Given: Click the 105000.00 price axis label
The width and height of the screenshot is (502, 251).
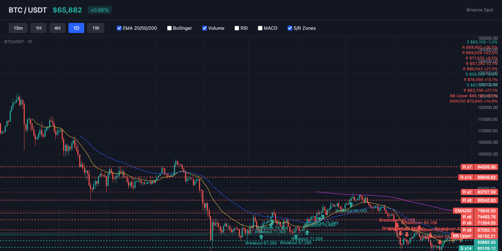Looking at the screenshot, I should point(488,142).
